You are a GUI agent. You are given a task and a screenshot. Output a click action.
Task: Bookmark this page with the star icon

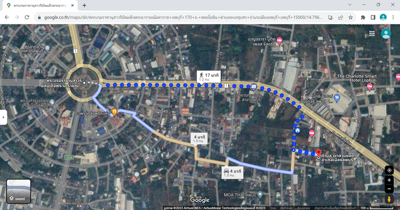click(x=351, y=18)
